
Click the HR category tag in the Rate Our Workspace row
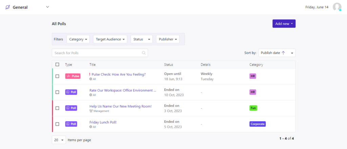click(x=253, y=92)
